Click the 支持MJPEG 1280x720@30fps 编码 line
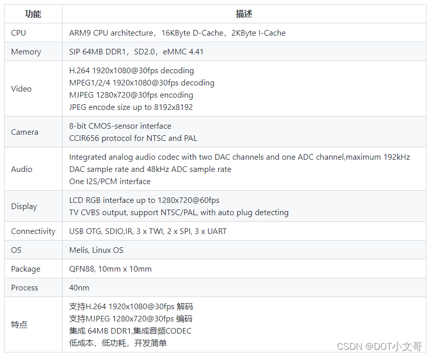The image size is (430, 356). pyautogui.click(x=131, y=319)
